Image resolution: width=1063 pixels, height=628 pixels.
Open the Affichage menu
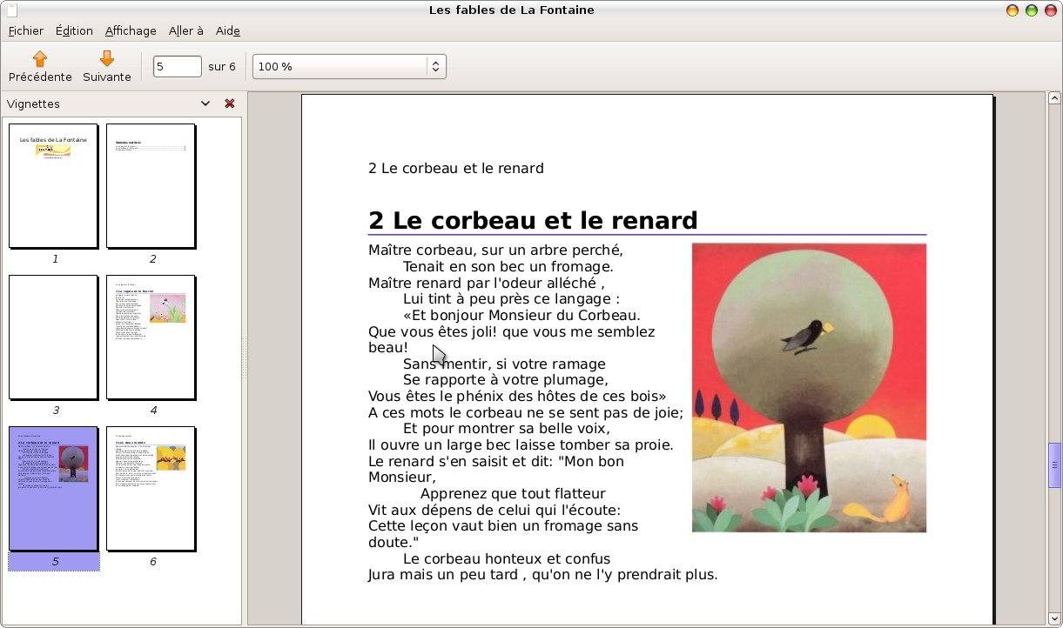click(131, 30)
